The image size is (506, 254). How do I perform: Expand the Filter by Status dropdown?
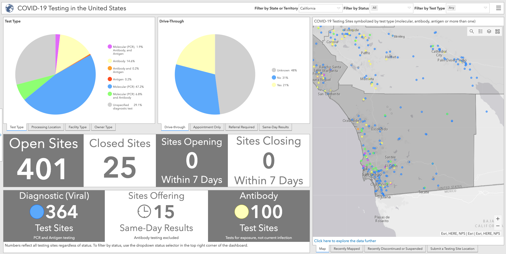pos(392,8)
